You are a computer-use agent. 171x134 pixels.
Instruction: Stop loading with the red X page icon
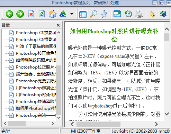point(31,14)
